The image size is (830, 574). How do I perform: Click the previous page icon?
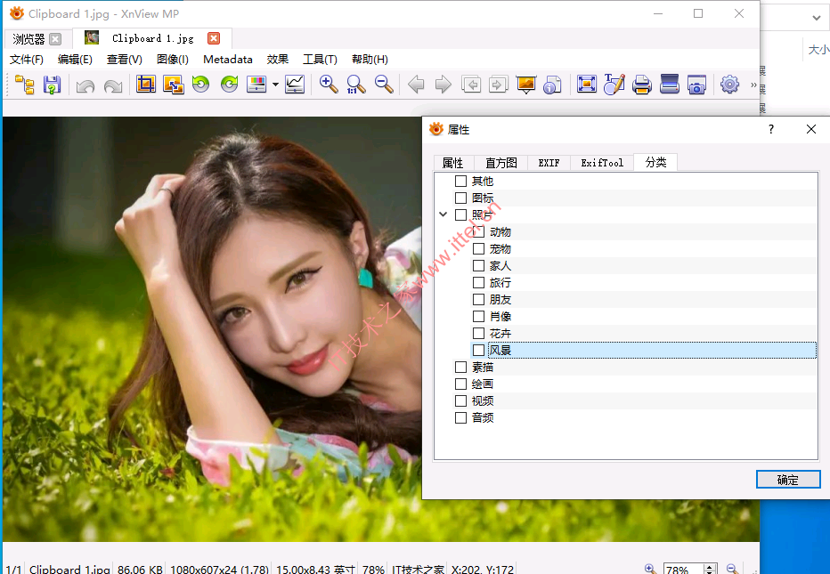471,85
